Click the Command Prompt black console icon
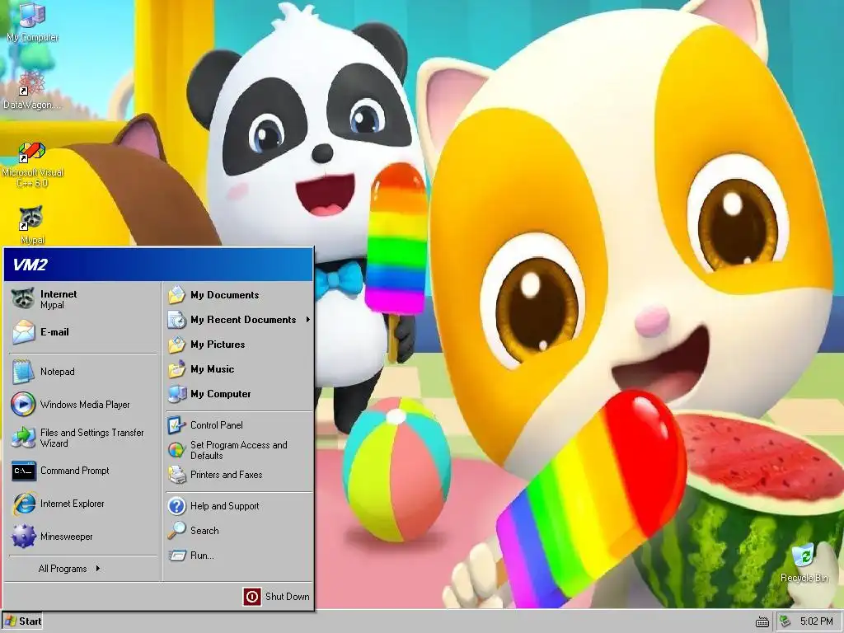The image size is (844, 633). (23, 471)
